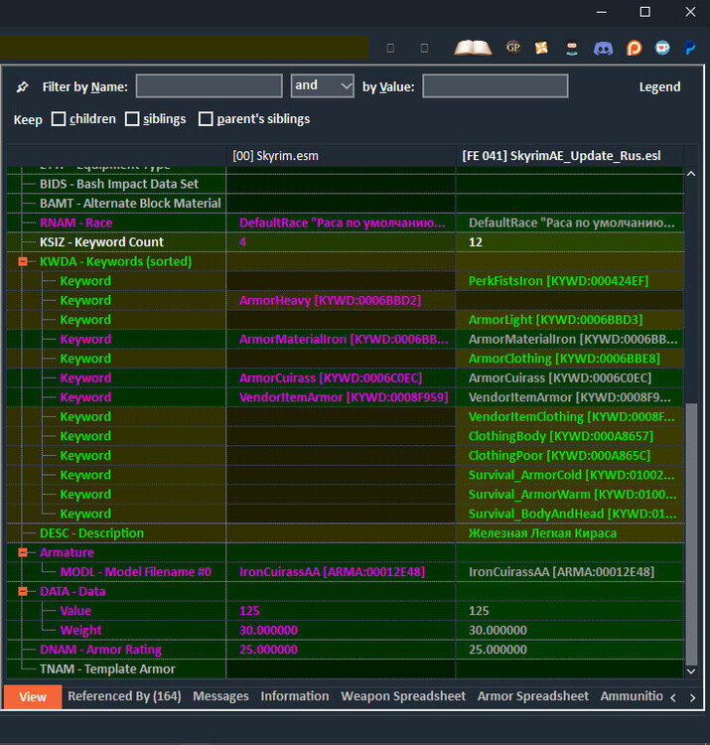Enable the Keep children checkbox
This screenshot has height=745, width=710.
point(59,119)
